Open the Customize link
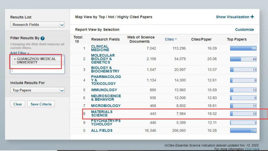This screenshot has width=268, height=151. 244,30
